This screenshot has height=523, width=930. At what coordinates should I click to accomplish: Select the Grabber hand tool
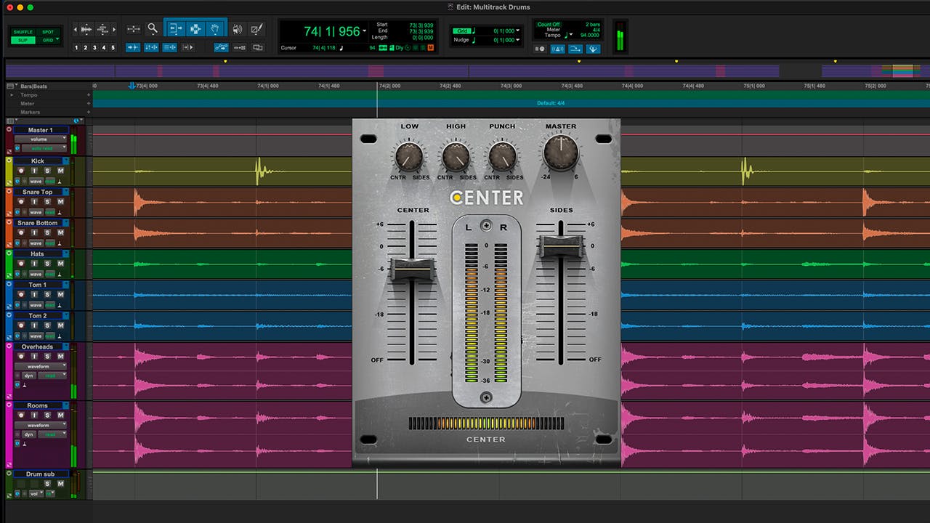(216, 29)
